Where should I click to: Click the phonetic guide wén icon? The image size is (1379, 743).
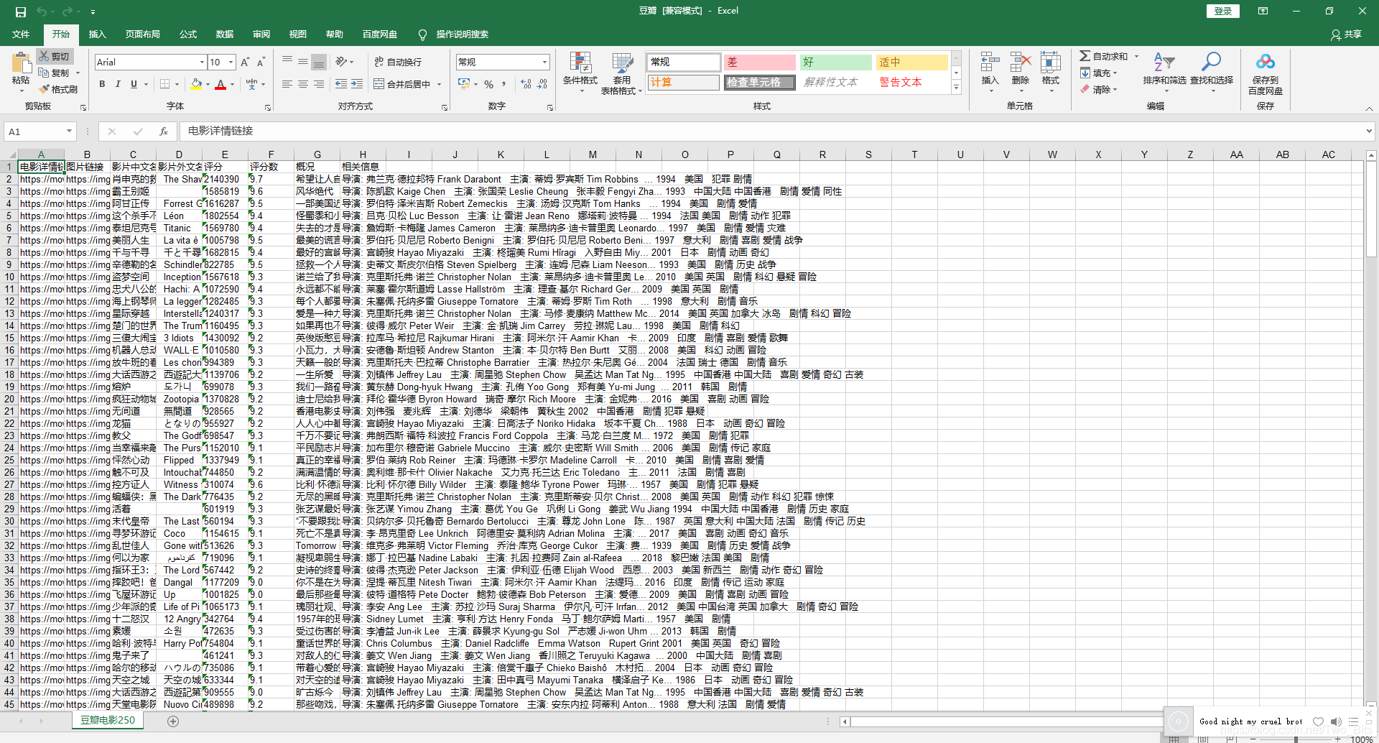tap(251, 84)
